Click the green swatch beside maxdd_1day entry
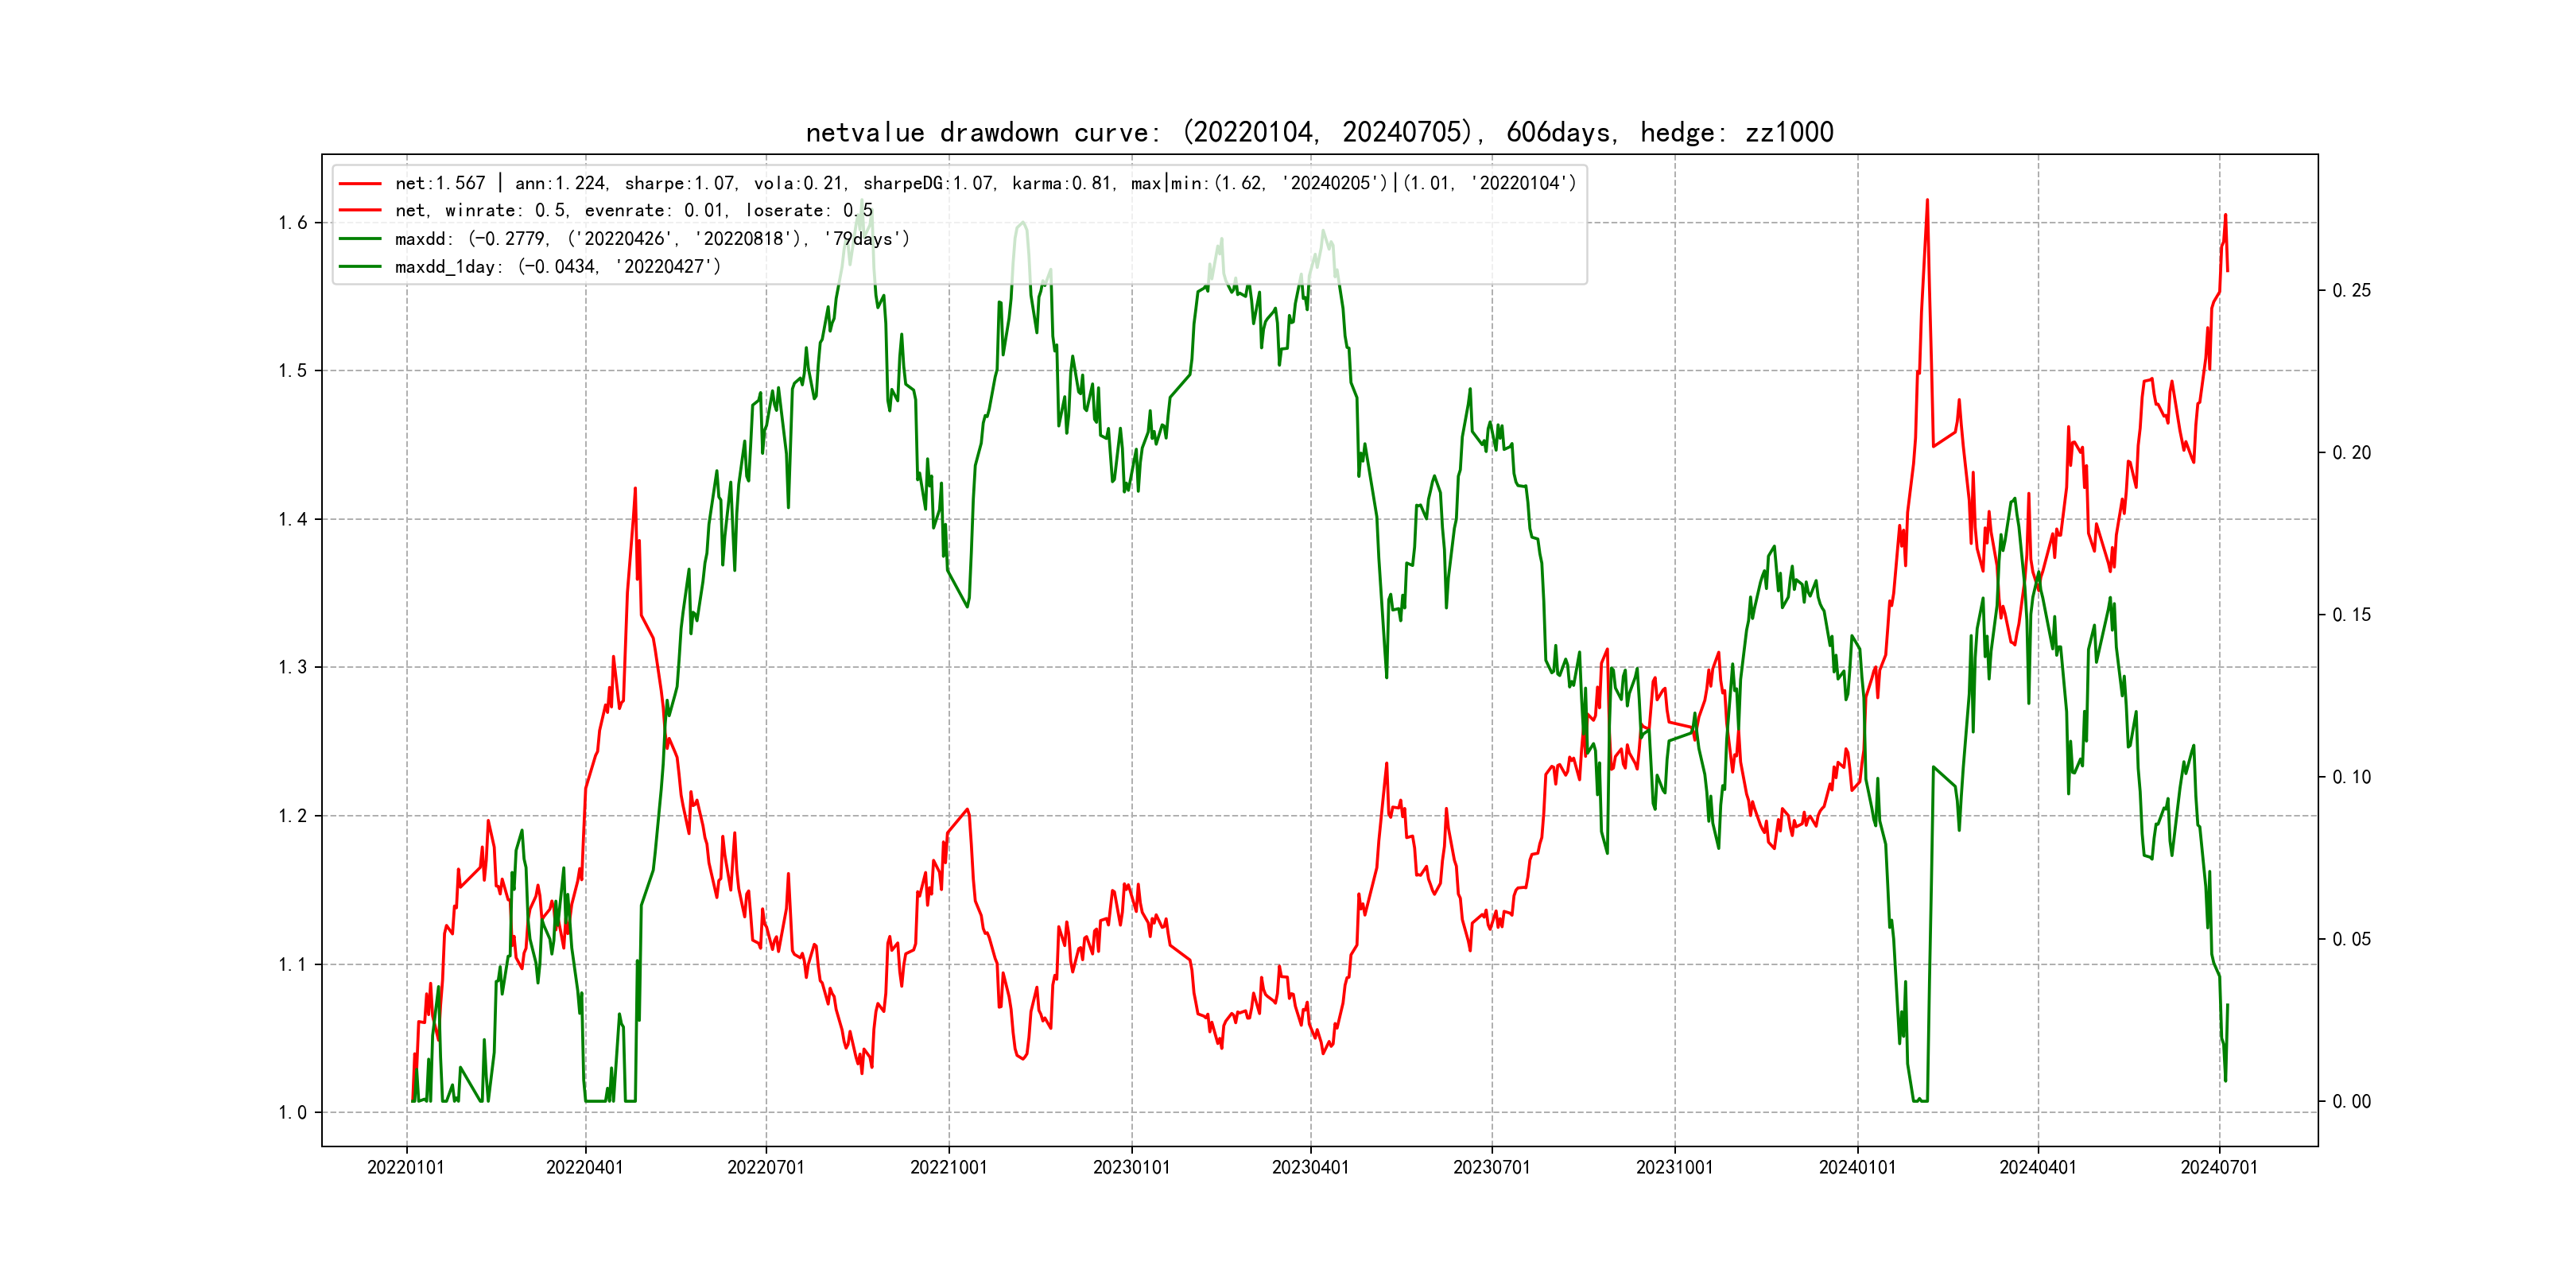This screenshot has height=1288, width=2576. tap(360, 267)
